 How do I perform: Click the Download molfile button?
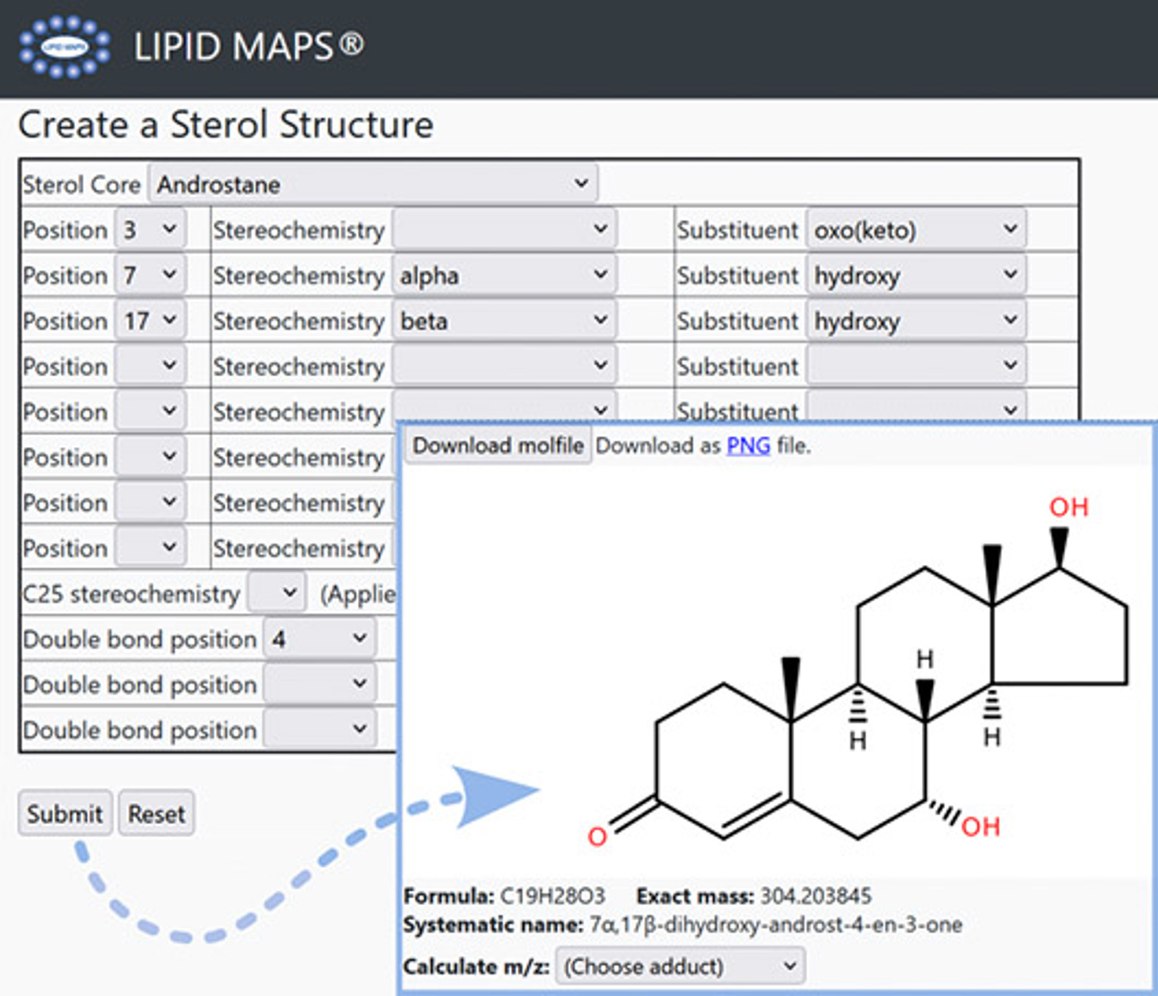coord(499,445)
